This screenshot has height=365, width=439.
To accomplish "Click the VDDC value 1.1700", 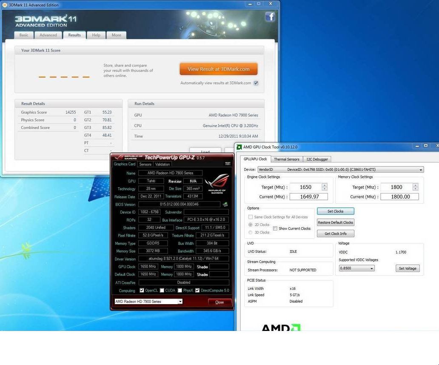I will (x=401, y=252).
